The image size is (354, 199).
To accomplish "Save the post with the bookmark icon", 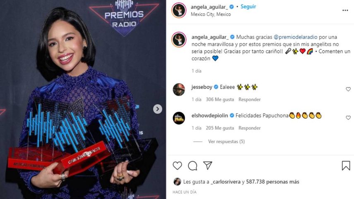I will click(346, 165).
